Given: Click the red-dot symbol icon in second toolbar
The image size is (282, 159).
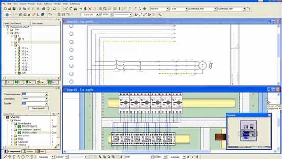Looking at the screenshot, I should pyautogui.click(x=33, y=15).
